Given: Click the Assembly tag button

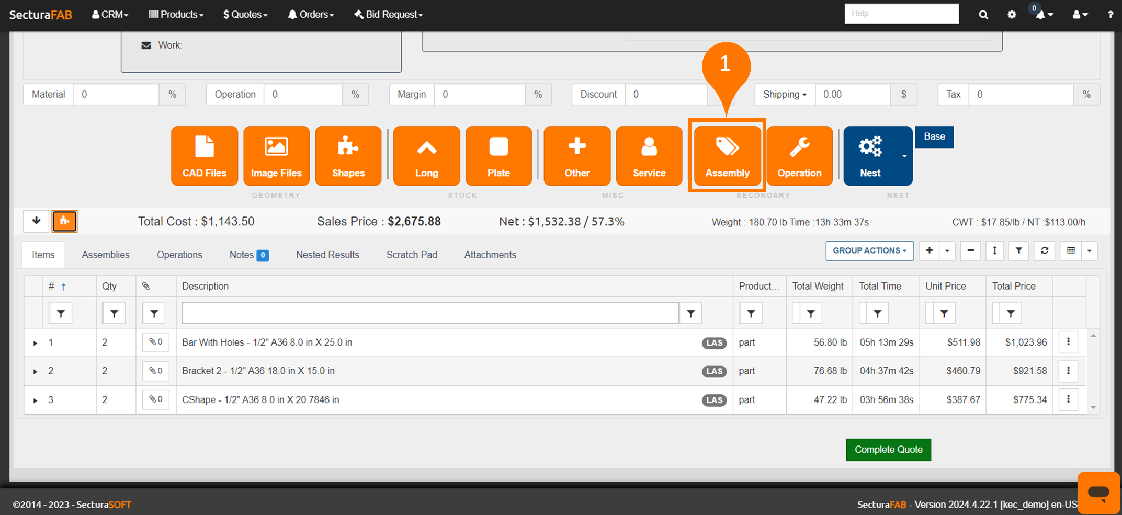Looking at the screenshot, I should tap(727, 156).
